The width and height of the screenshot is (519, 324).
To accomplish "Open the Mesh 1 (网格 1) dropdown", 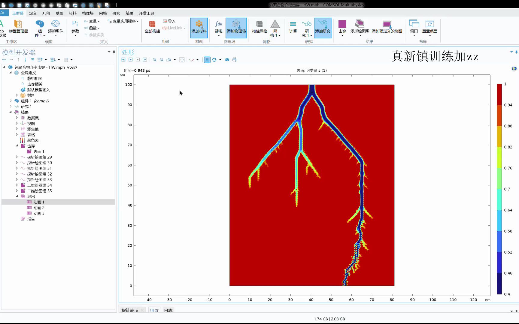I will [275, 28].
